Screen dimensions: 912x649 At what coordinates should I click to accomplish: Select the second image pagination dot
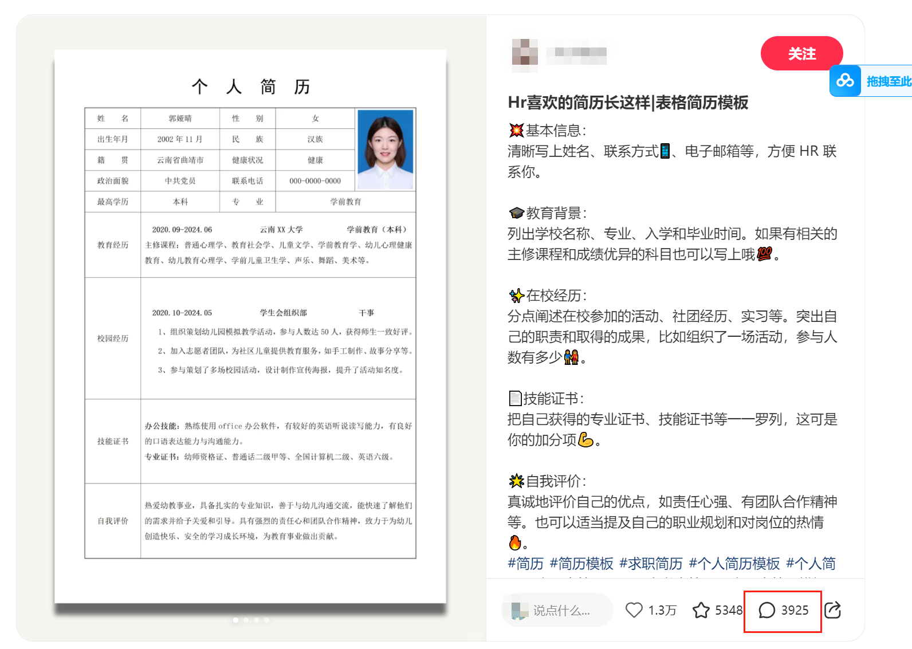pos(246,620)
